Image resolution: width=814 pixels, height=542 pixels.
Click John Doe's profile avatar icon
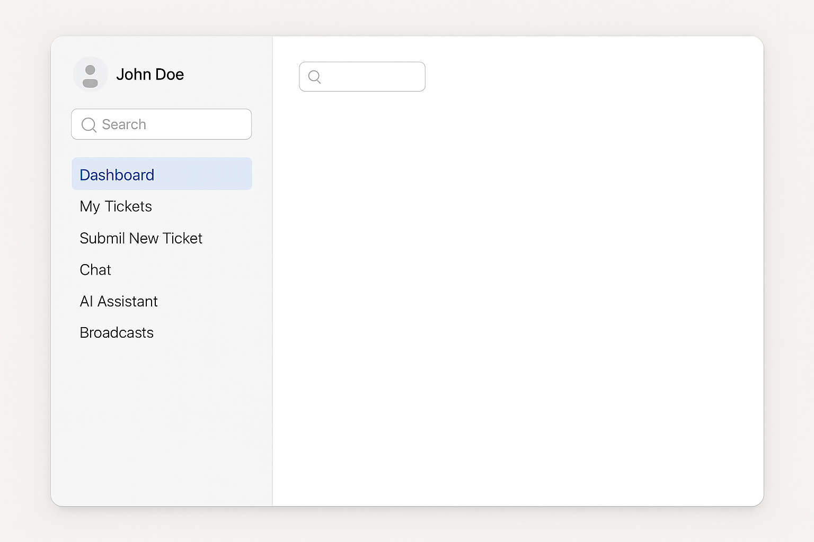(91, 74)
